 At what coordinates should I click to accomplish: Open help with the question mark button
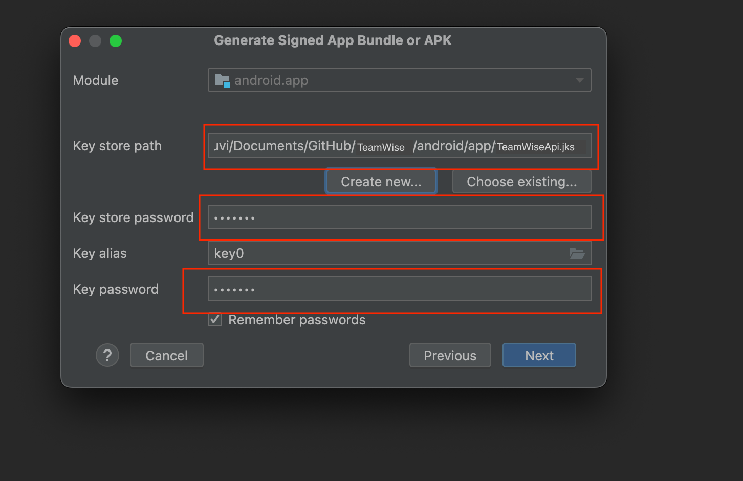click(x=107, y=355)
